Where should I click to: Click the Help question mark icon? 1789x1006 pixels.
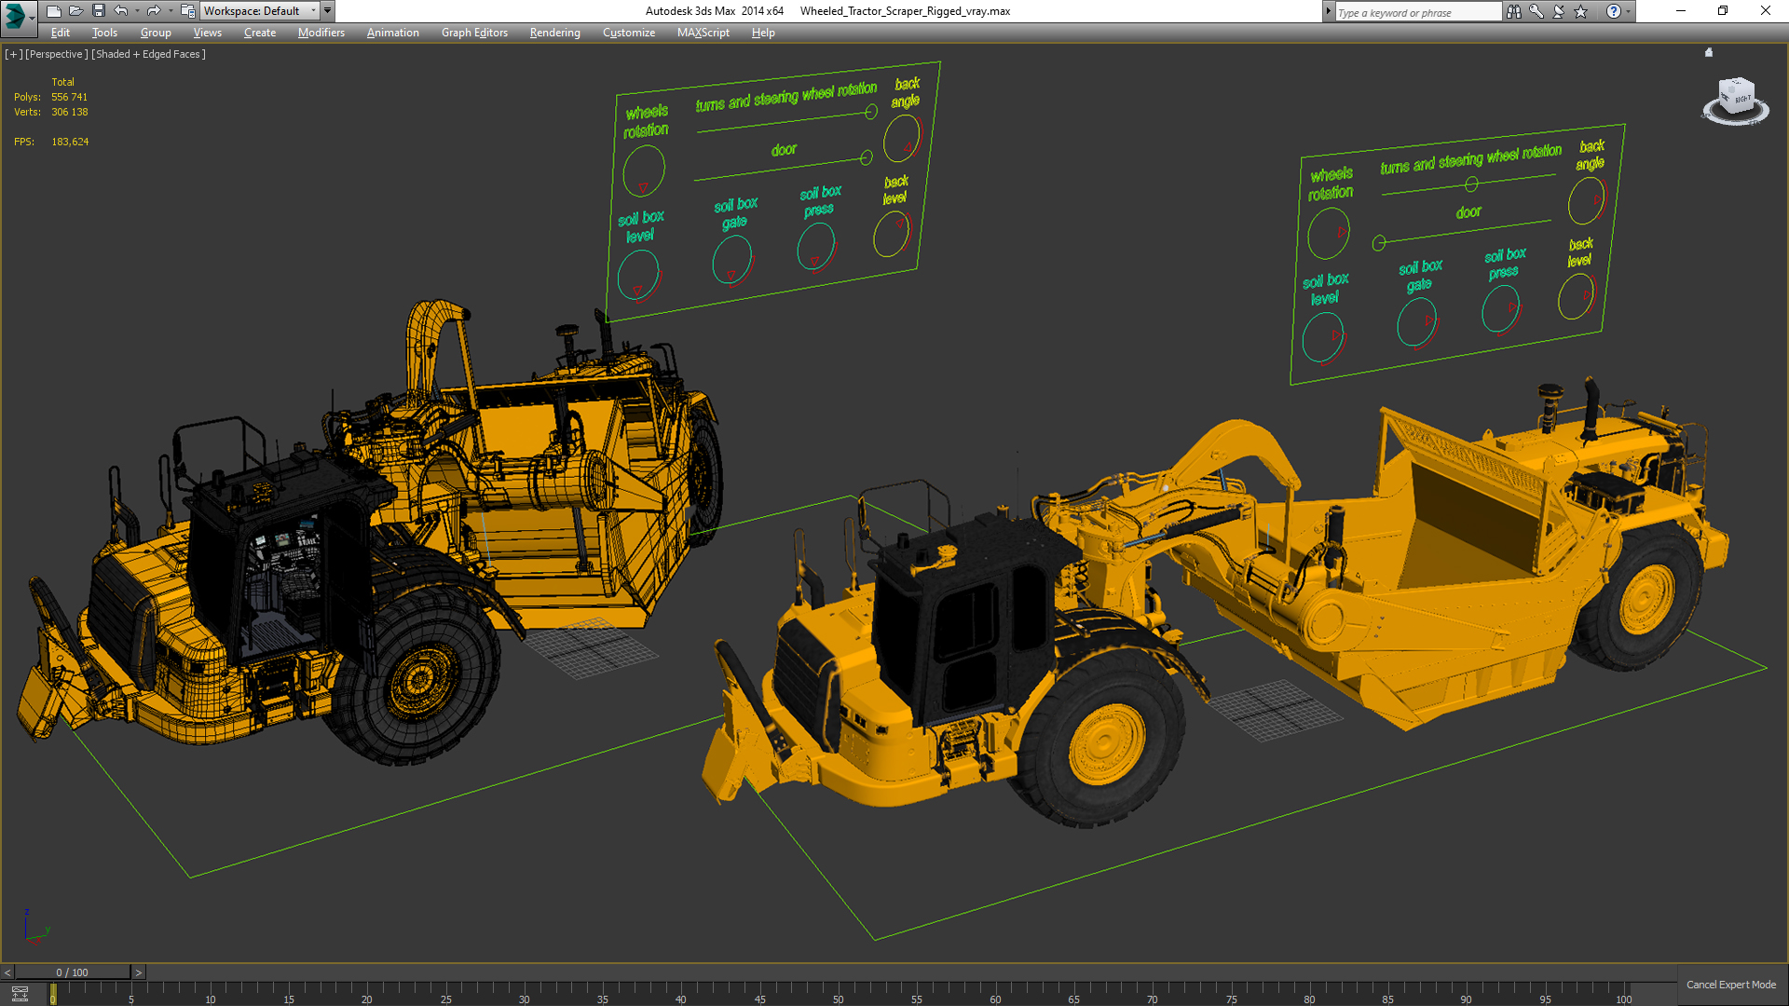tap(1614, 11)
